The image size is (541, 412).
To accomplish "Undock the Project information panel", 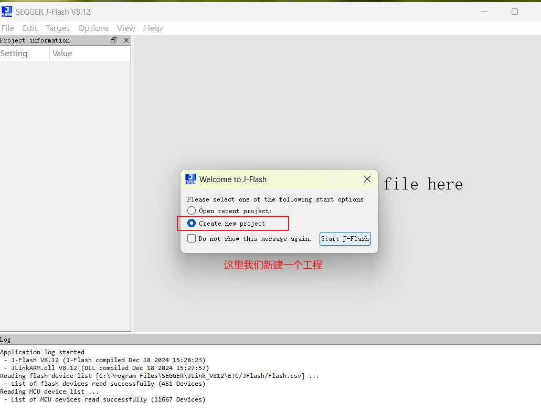I will [113, 40].
